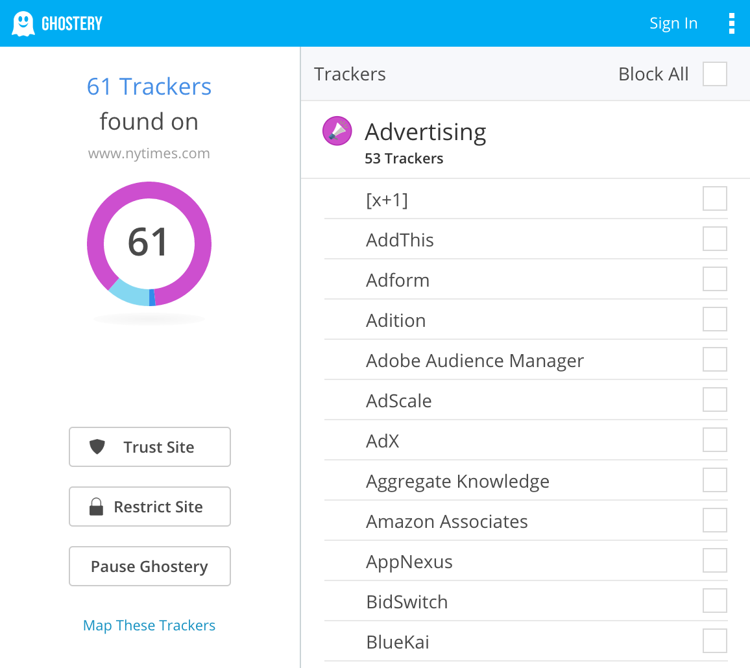Select the [x+1] tracker name
The height and width of the screenshot is (668, 750).
pos(387,199)
